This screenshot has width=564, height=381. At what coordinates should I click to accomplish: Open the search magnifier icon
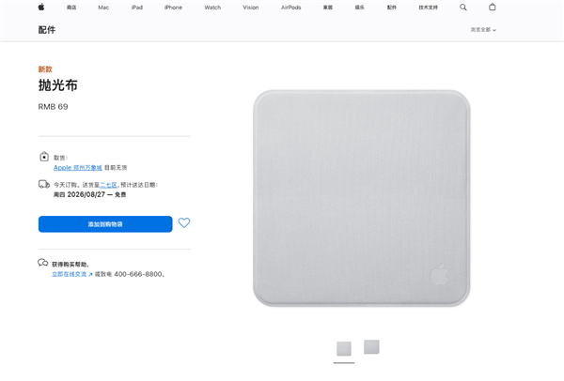(x=463, y=8)
